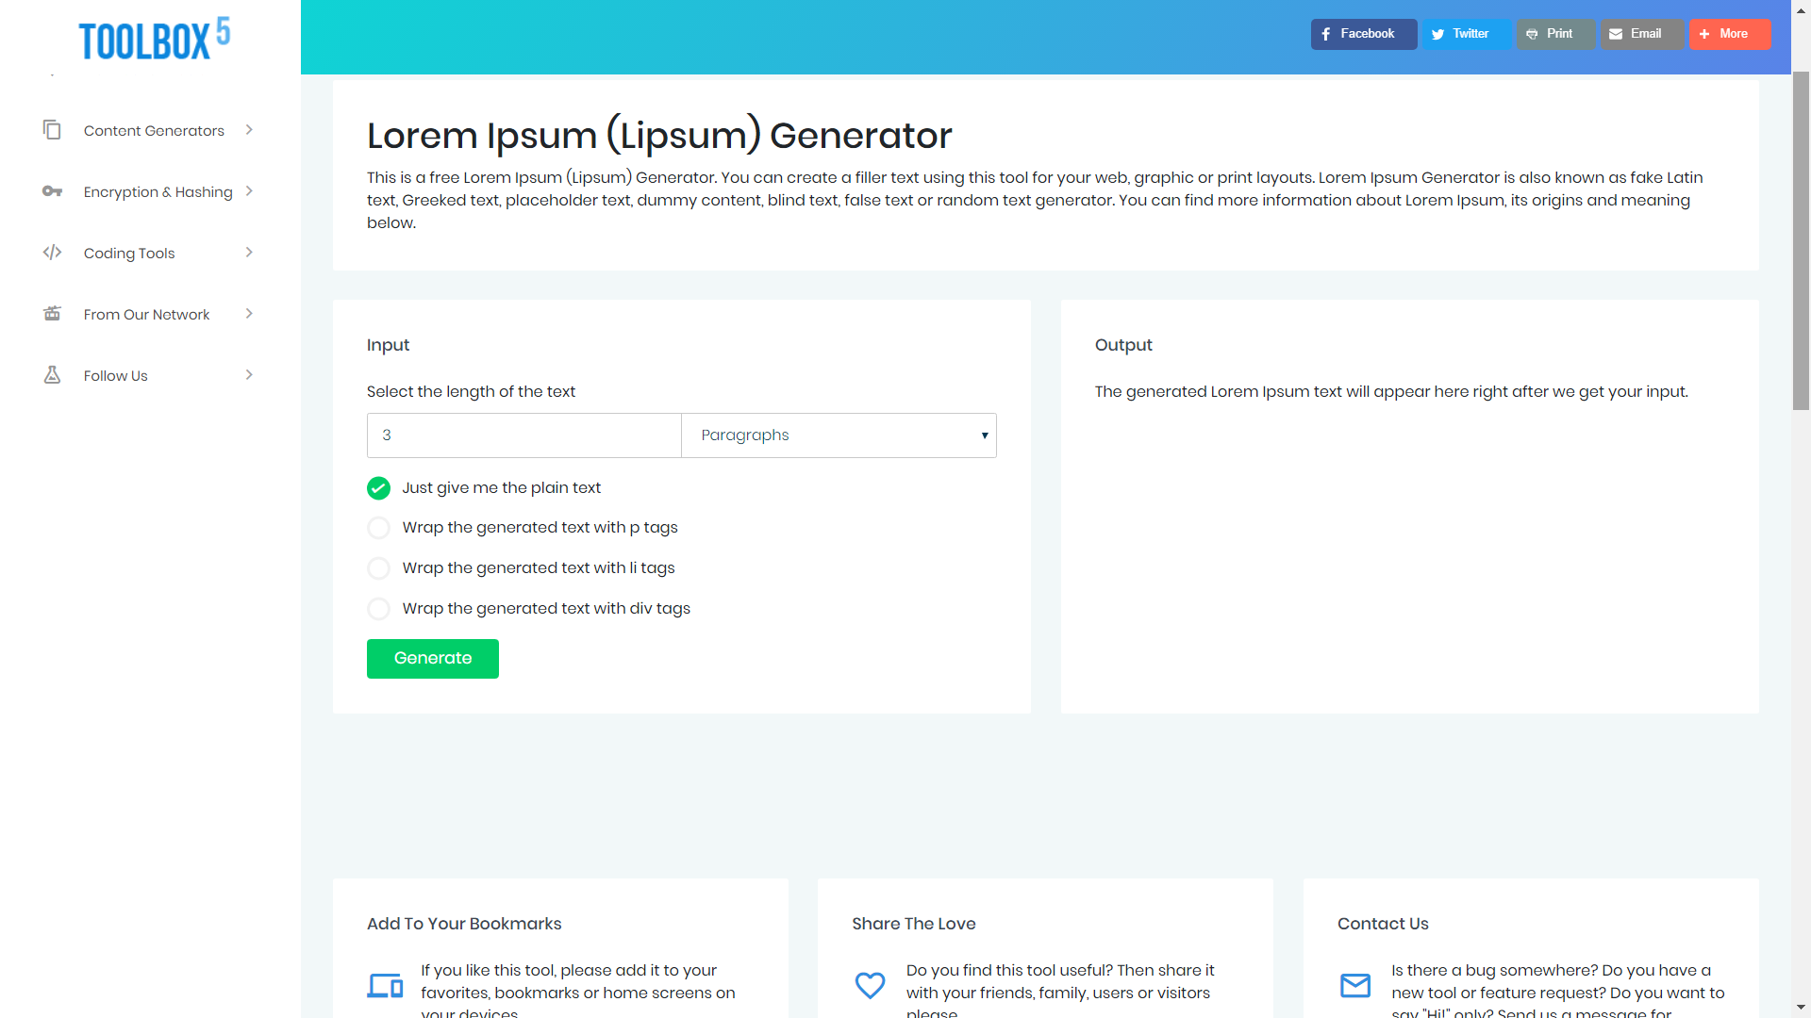The height and width of the screenshot is (1018, 1811).
Task: Click the devices icon under Add To Your Bookmarks
Action: click(385, 985)
